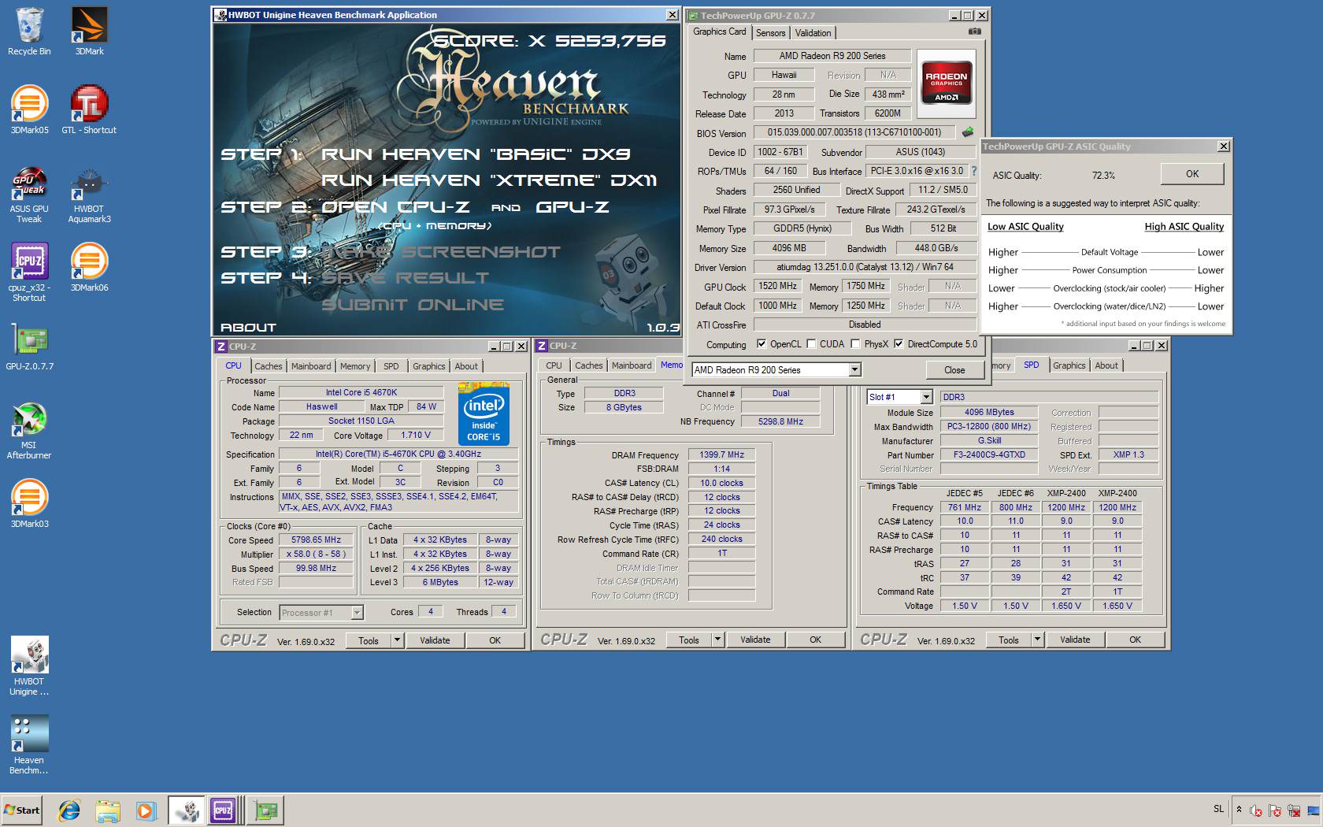Open Windows Media Player taskbar icon
The height and width of the screenshot is (827, 1323).
[146, 810]
